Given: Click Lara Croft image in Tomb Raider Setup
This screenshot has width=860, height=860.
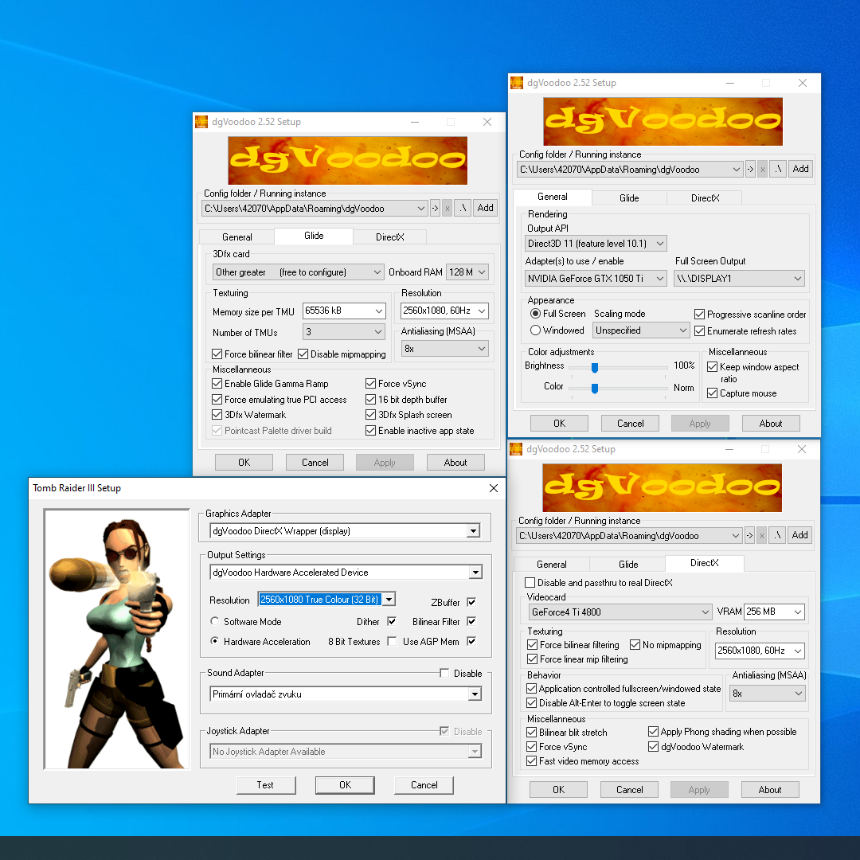Looking at the screenshot, I should 117,639.
